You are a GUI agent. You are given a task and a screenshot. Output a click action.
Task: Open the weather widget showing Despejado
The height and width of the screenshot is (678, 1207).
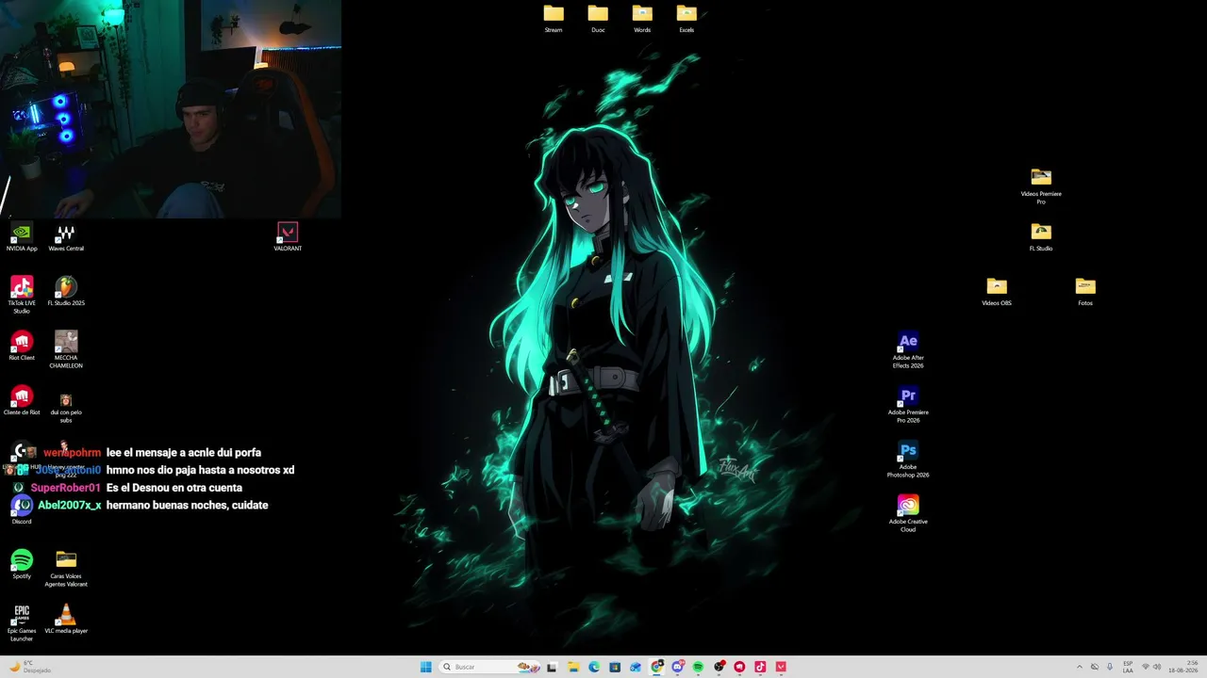pyautogui.click(x=30, y=667)
